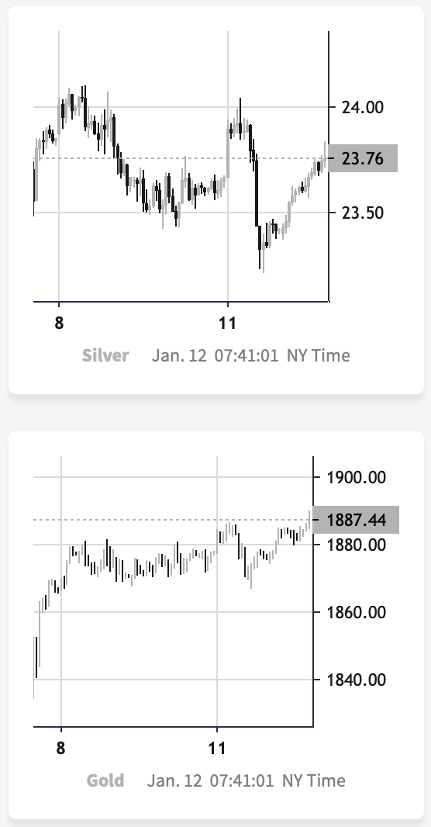This screenshot has width=431, height=827.
Task: Click the Gold price tag 1887.44
Action: coord(356,520)
